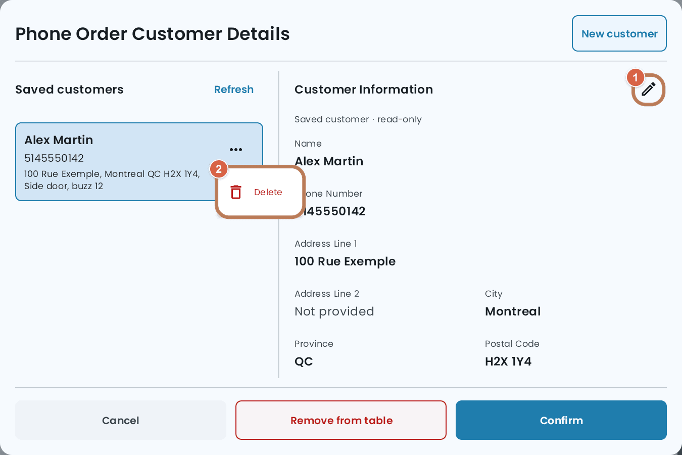This screenshot has width=682, height=455.
Task: Click Remove from table button
Action: (x=341, y=420)
